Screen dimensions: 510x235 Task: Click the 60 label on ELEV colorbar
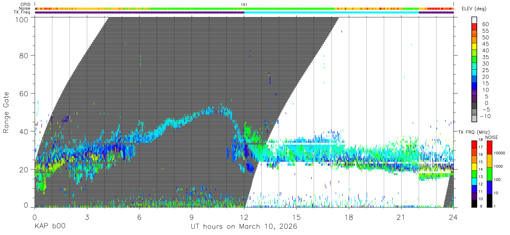[485, 24]
